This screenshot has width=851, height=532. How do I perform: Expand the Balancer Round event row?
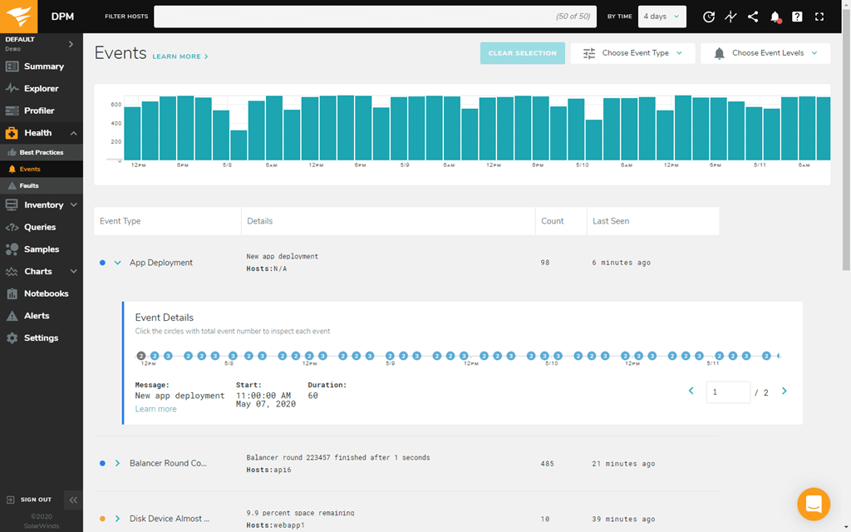click(x=117, y=463)
